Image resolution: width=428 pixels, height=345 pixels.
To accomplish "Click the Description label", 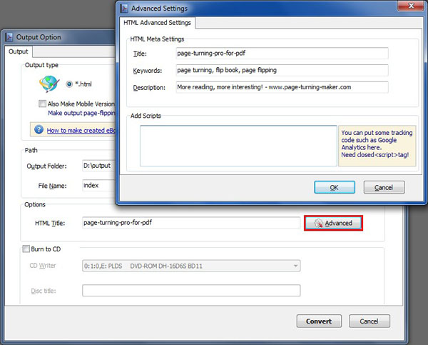I will tap(149, 87).
